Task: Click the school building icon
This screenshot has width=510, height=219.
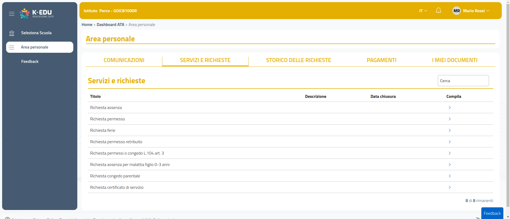Action: coord(12,33)
